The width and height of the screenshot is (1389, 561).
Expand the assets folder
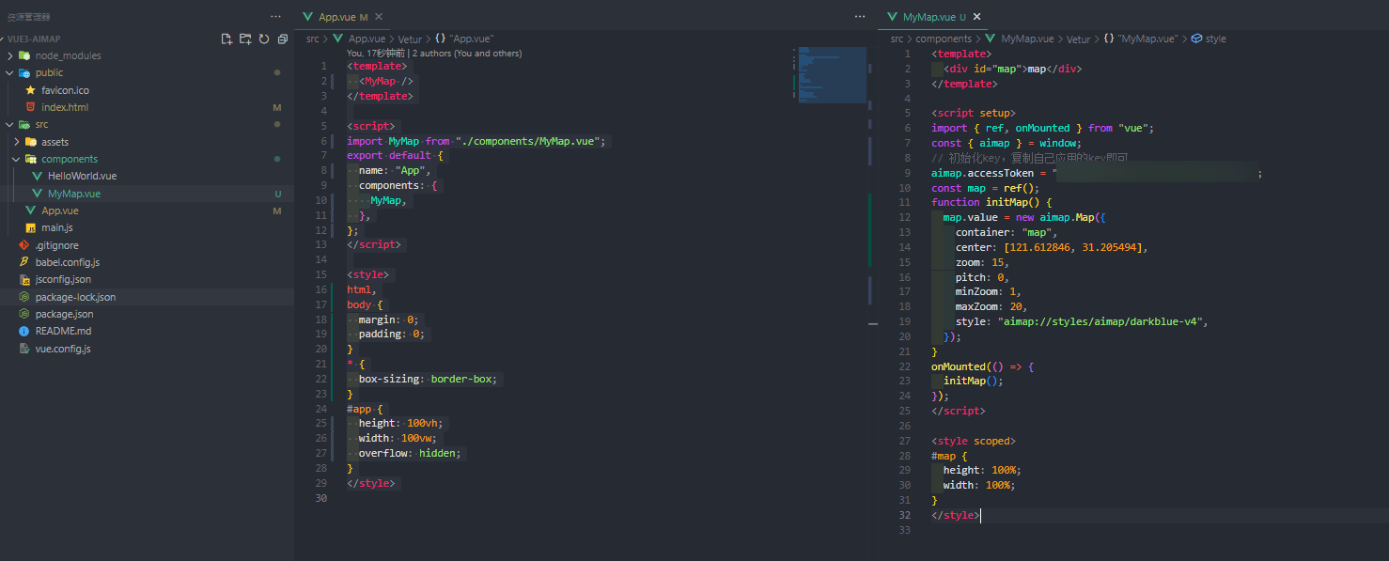pyautogui.click(x=17, y=142)
